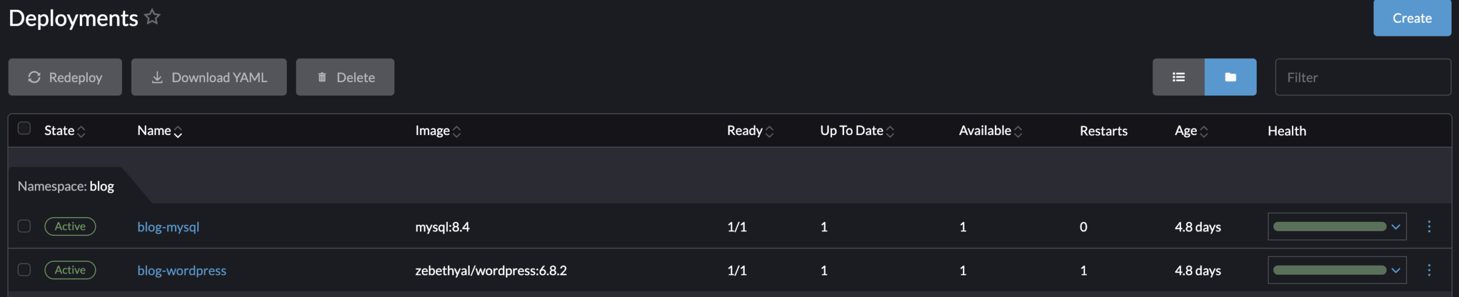
Task: Open three-dot actions menu for blog-wordpress
Action: (x=1429, y=270)
